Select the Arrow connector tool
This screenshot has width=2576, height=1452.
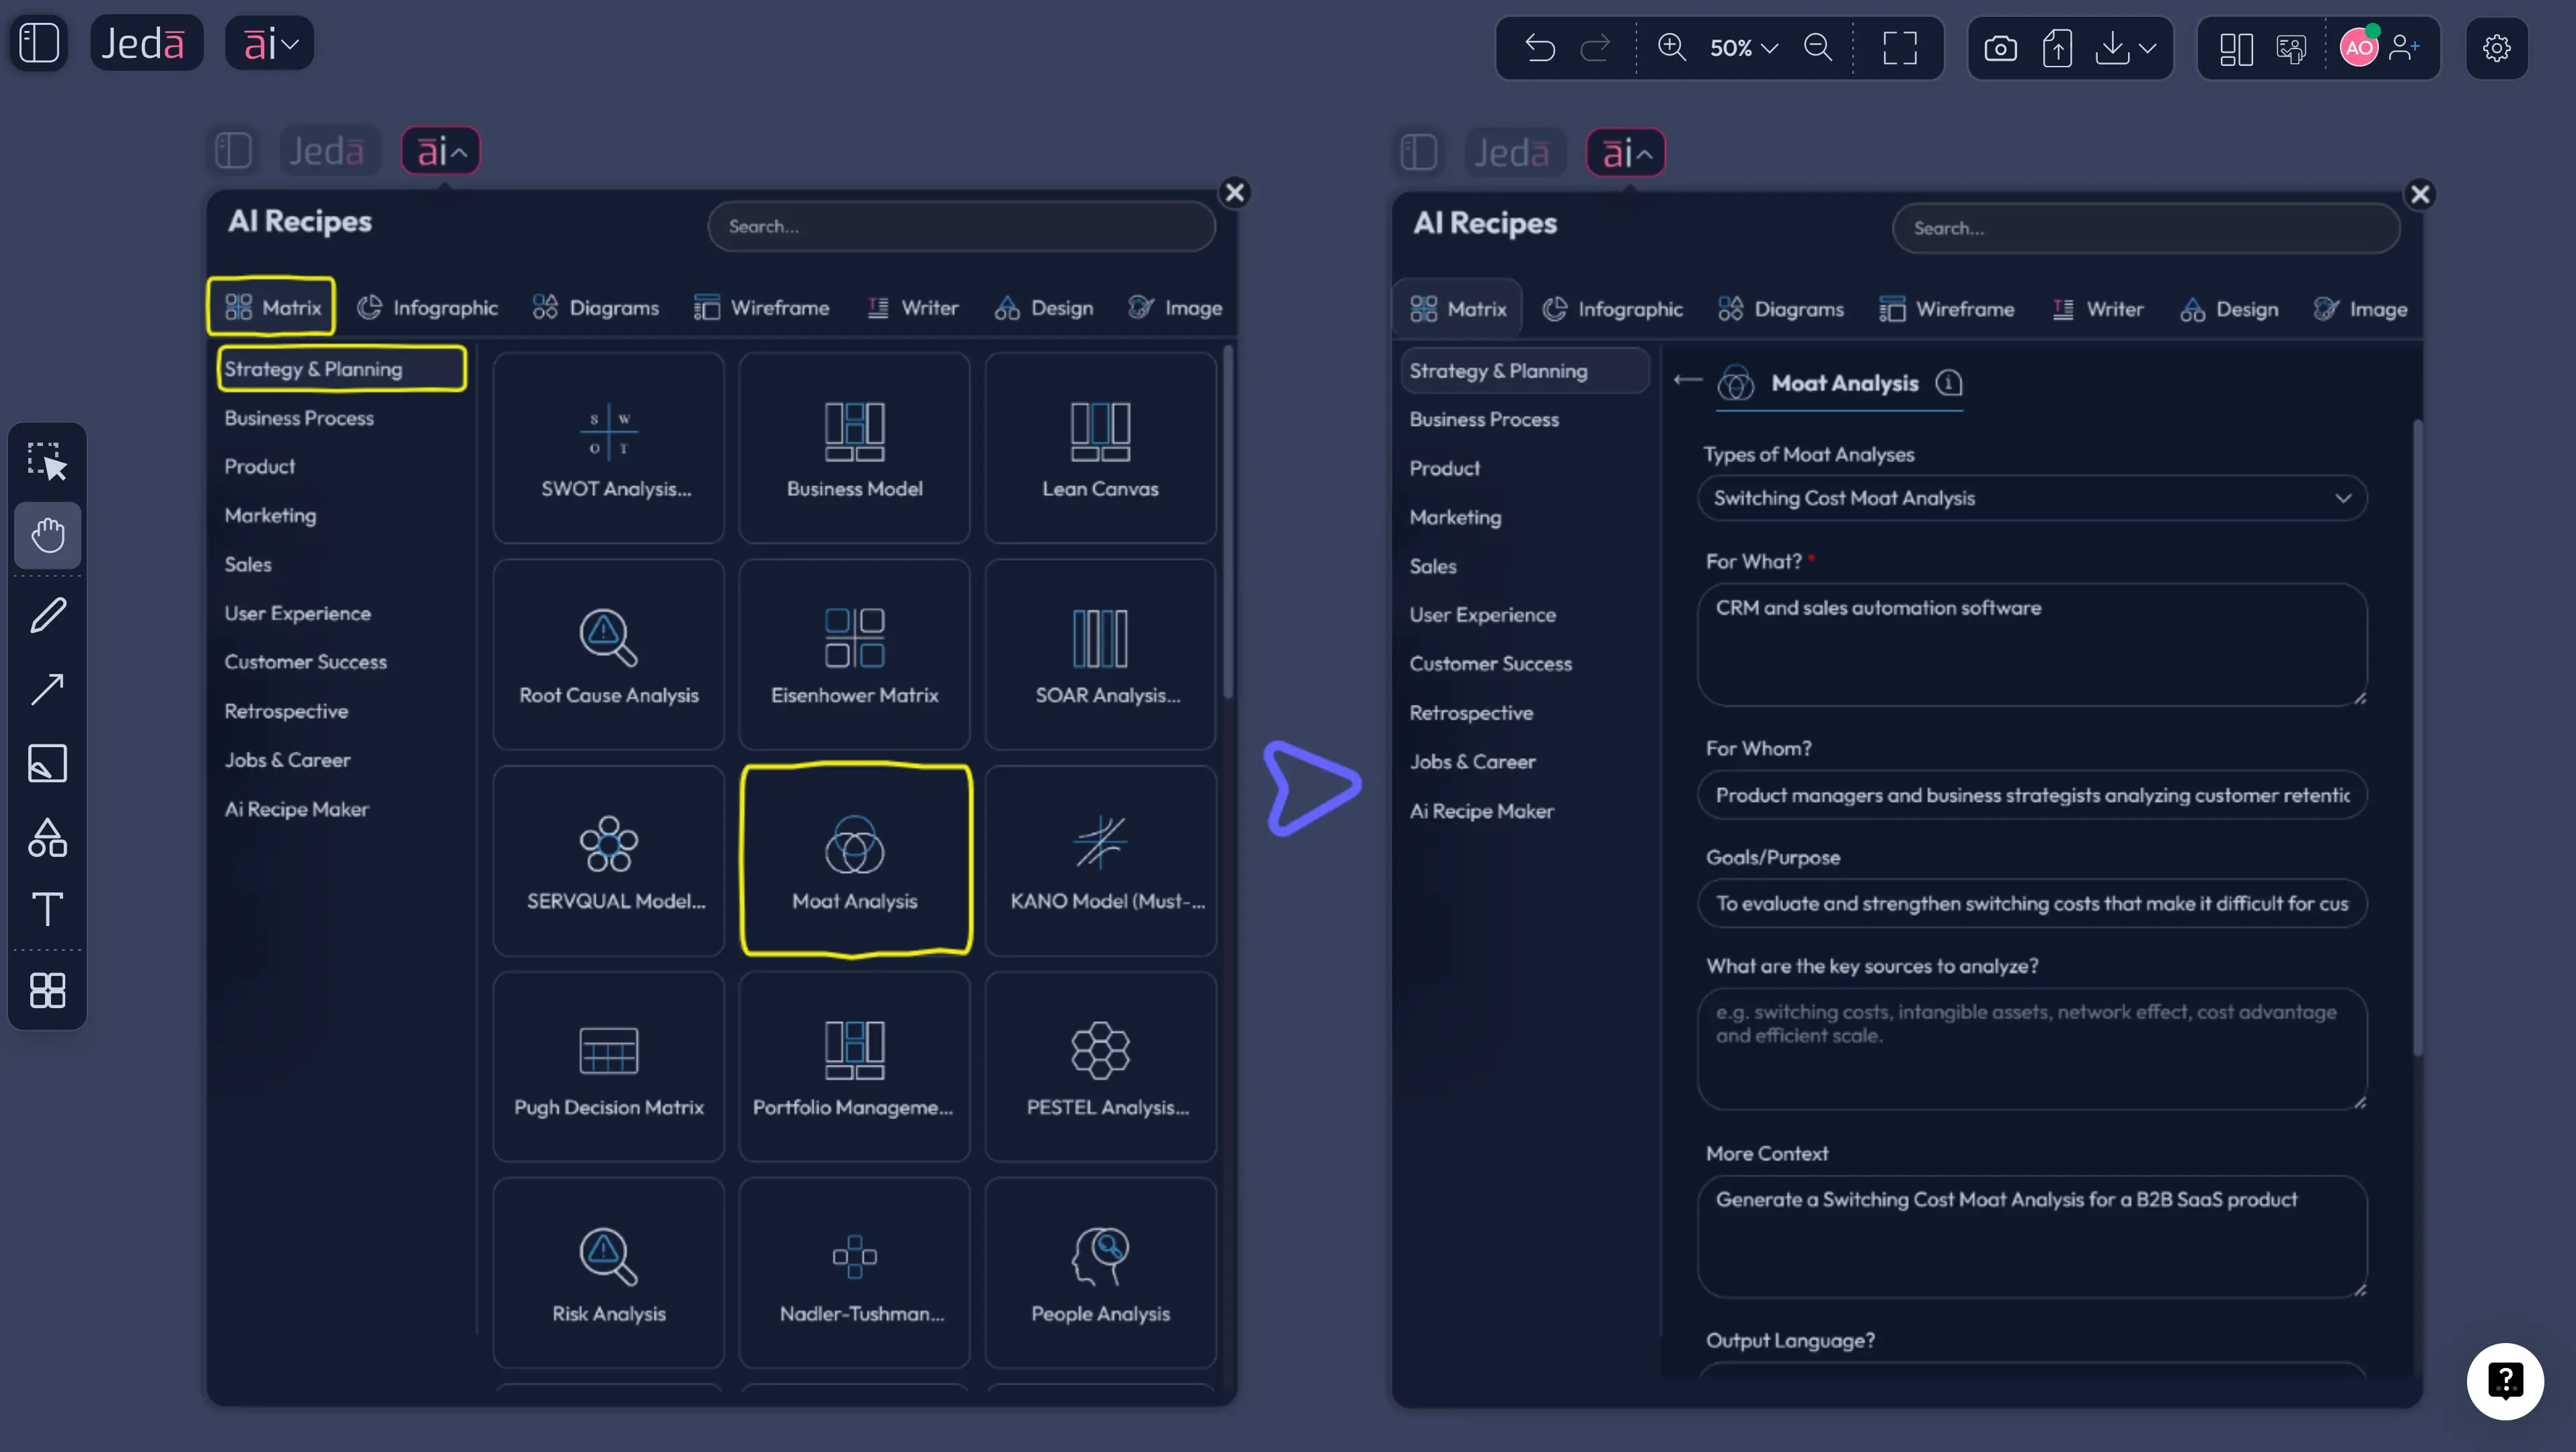(x=47, y=688)
